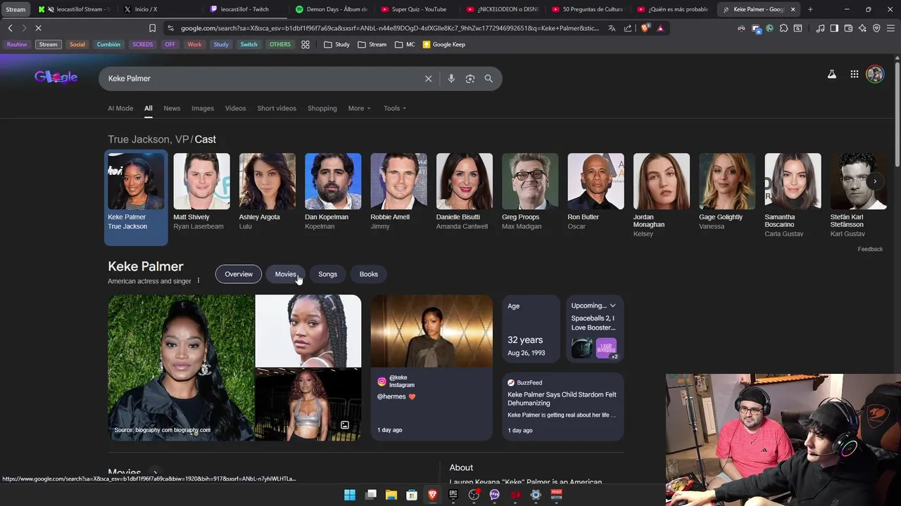The width and height of the screenshot is (901, 506).
Task: Open OBS Studio from the taskbar
Action: tap(474, 495)
